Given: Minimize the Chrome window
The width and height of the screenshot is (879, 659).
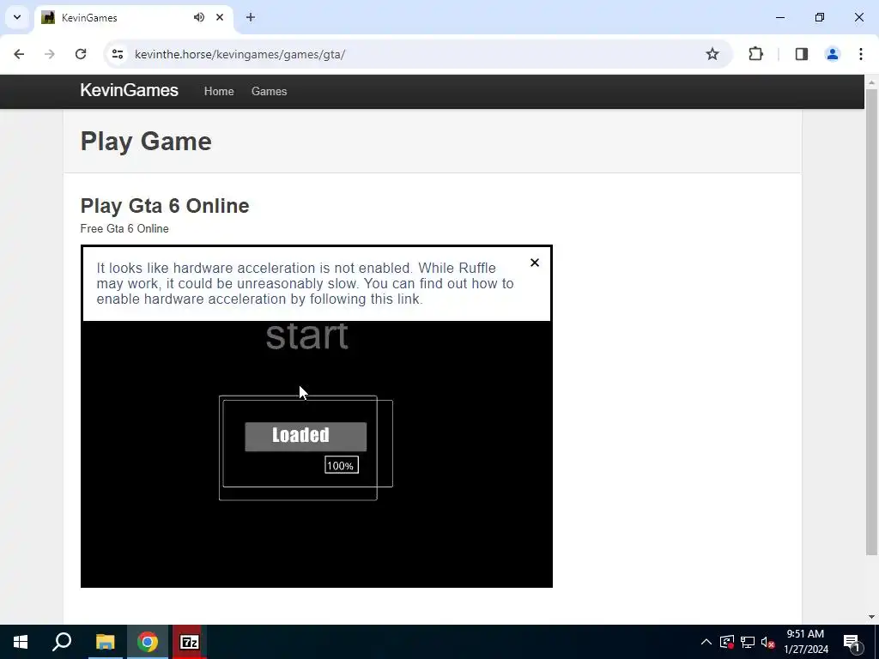Looking at the screenshot, I should 779,17.
